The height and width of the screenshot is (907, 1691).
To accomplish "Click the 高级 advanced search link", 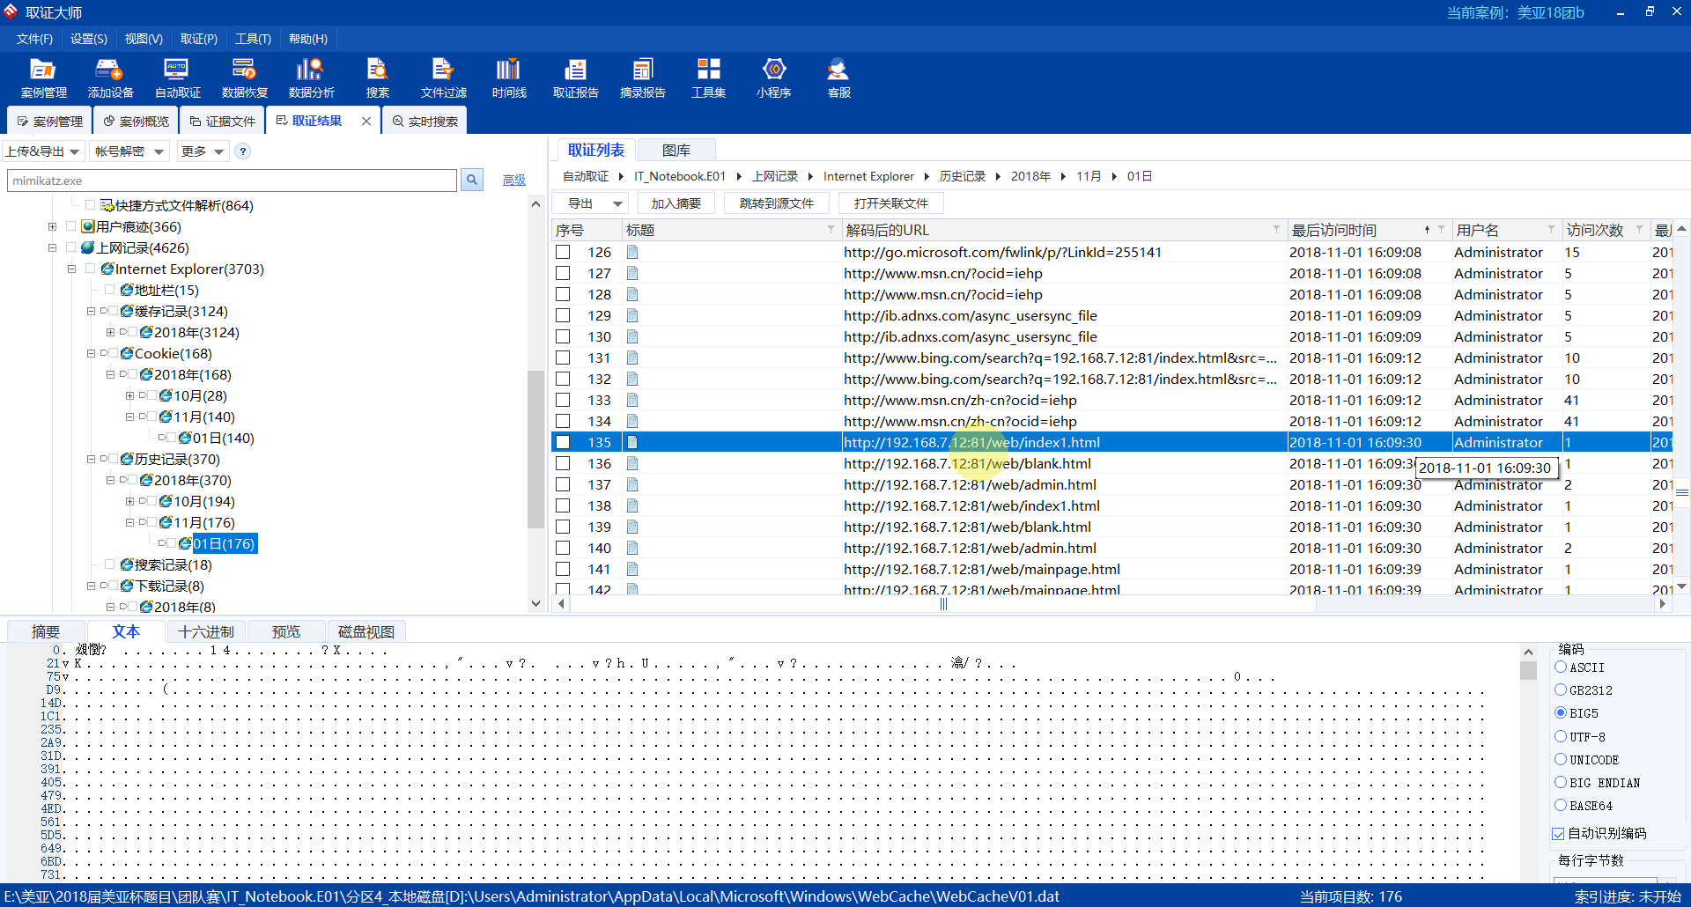I will click(x=514, y=181).
